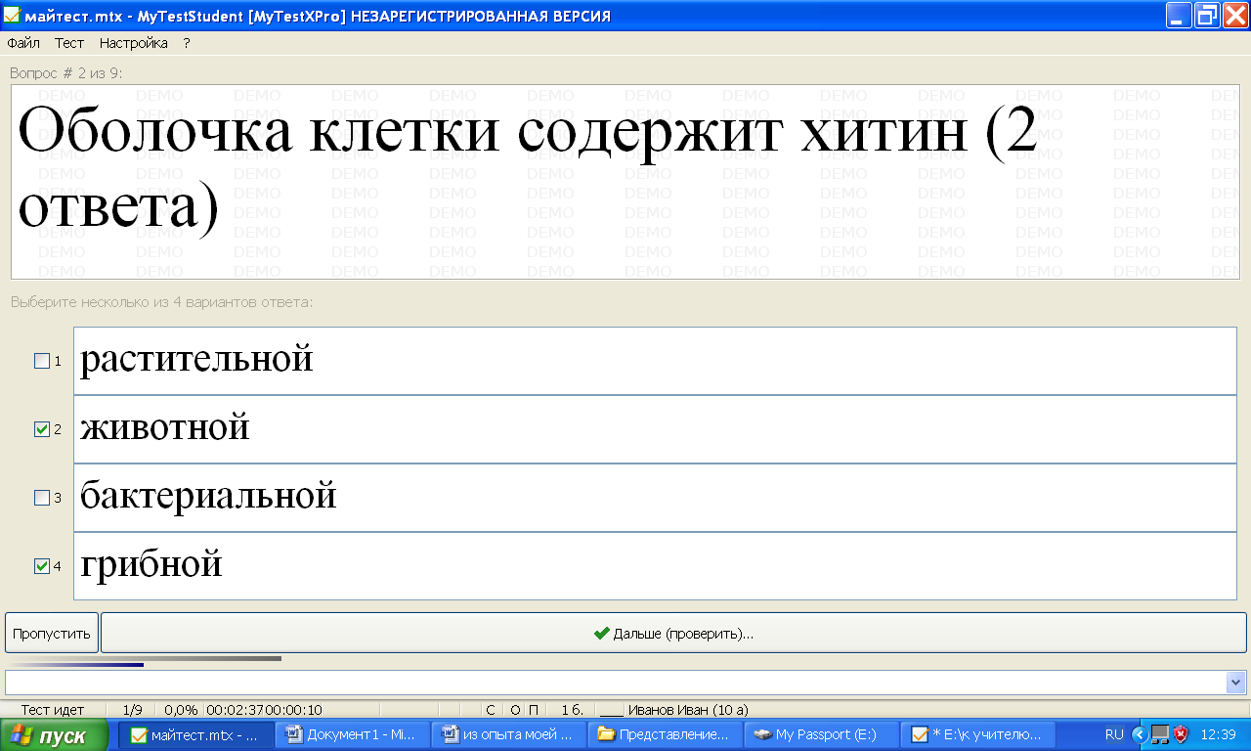Viewport: 1251px width, 751px height.
Task: Open the Тест menu
Action: (69, 43)
